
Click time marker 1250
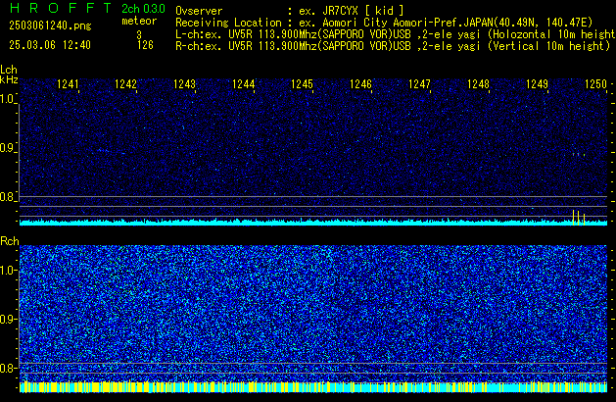point(595,84)
